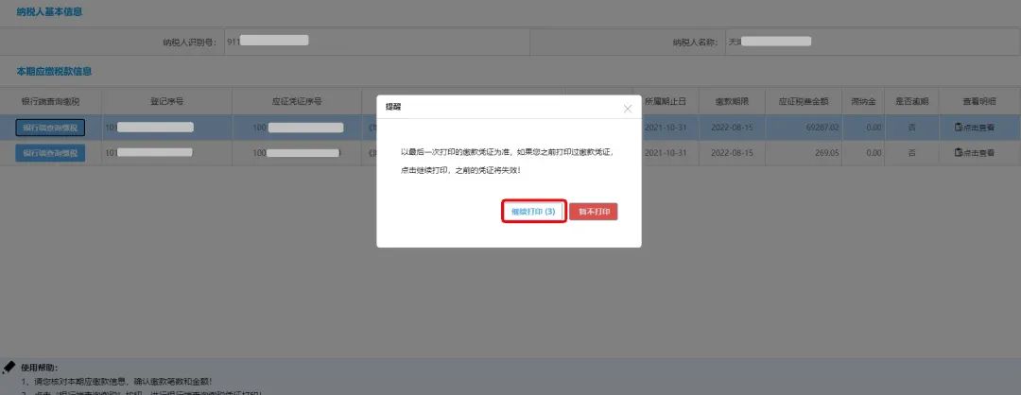Image resolution: width=1021 pixels, height=395 pixels.
Task: Click the pencil icon beside 使用帮助
Action: pyautogui.click(x=9, y=367)
